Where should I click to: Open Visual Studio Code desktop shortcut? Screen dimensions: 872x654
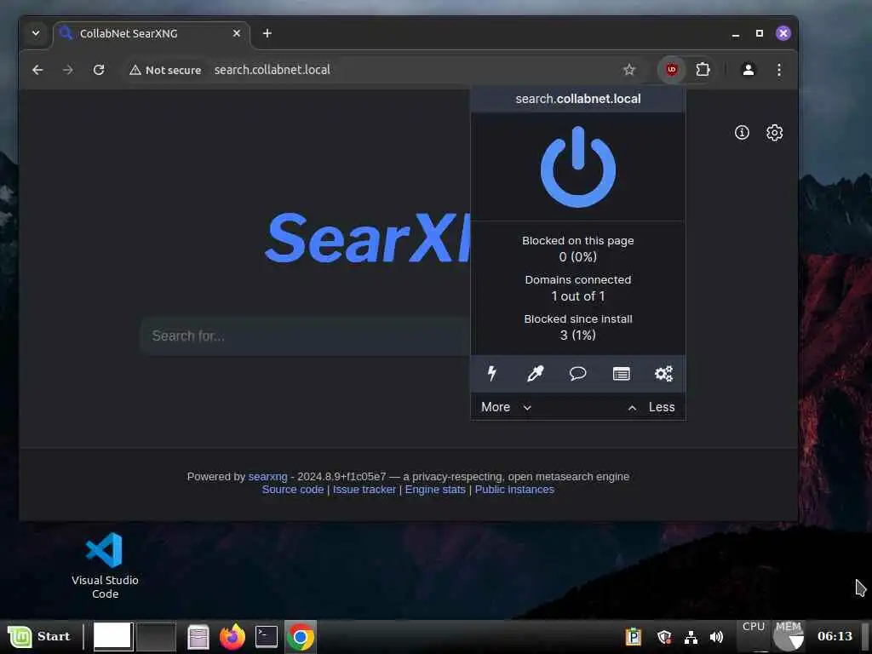pyautogui.click(x=105, y=565)
